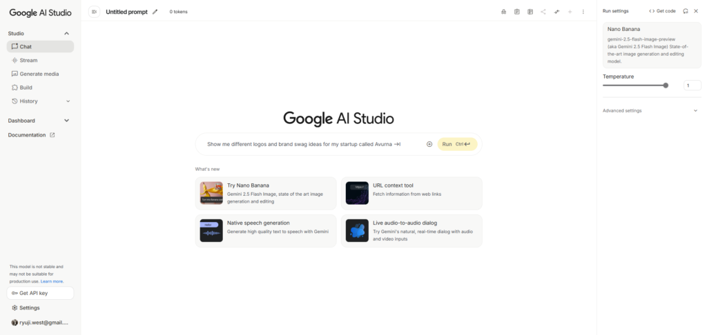Click the key icon on Get API key
707x335 pixels.
pyautogui.click(x=15, y=293)
